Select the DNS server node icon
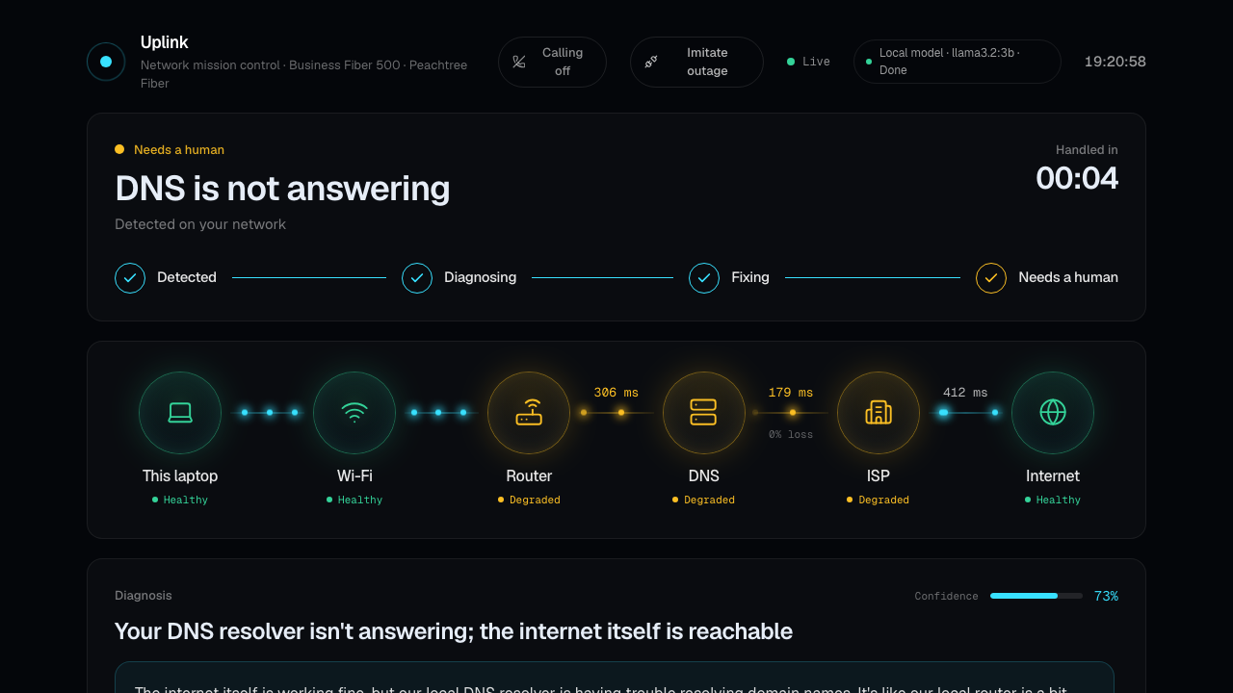Image resolution: width=1233 pixels, height=693 pixels. point(704,413)
